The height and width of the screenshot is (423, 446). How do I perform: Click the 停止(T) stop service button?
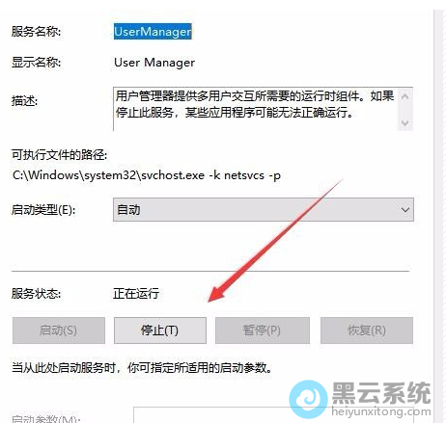160,330
